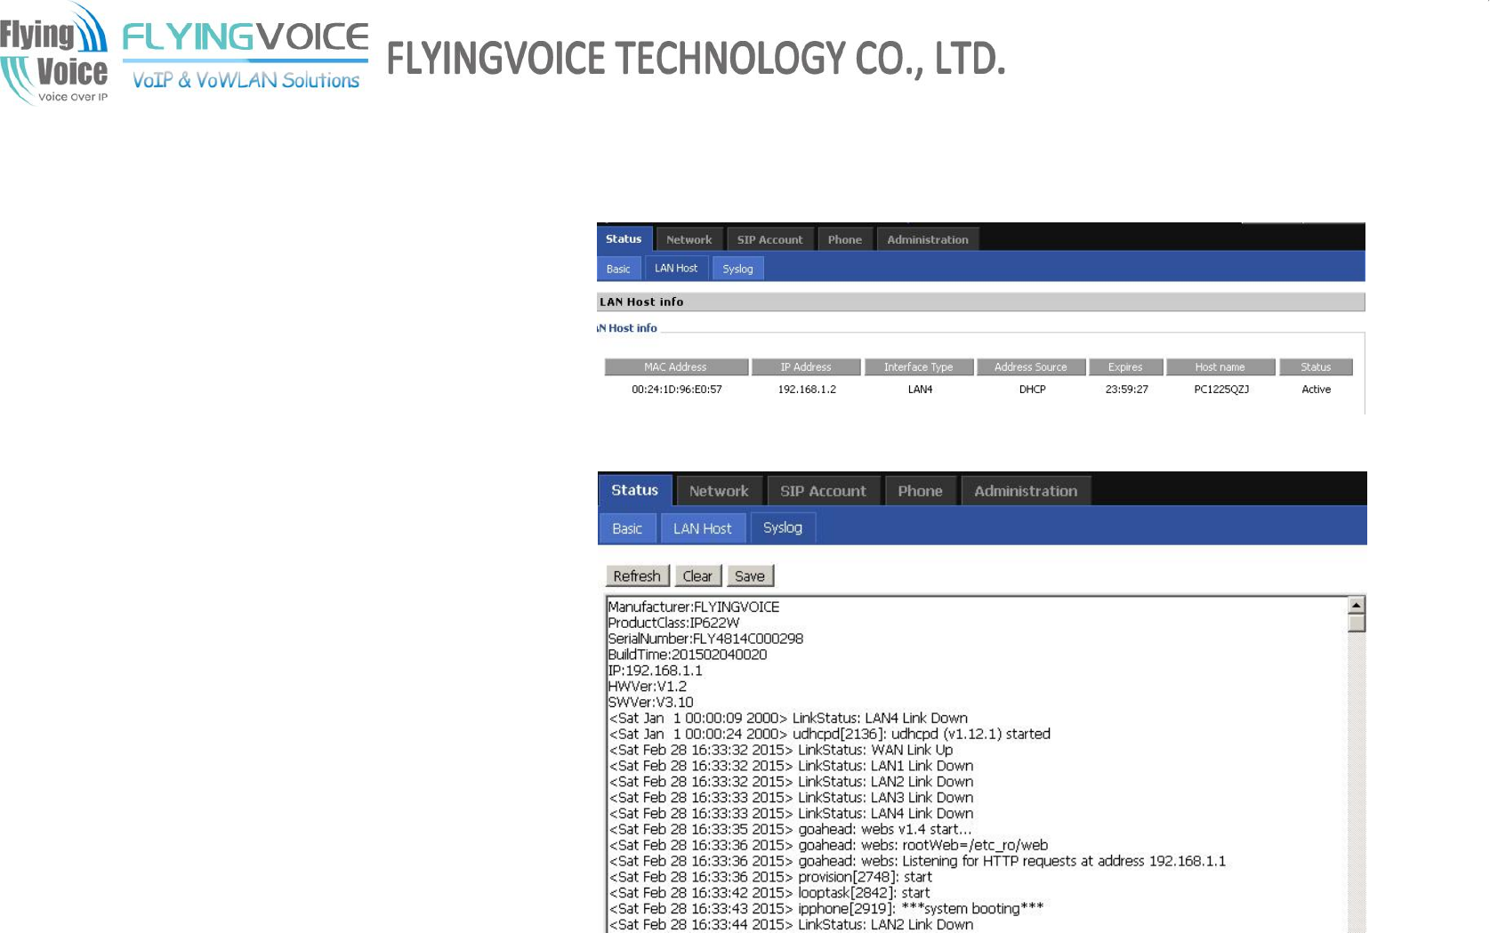The height and width of the screenshot is (933, 1490).
Task: Click the provision[2748]: start log entry
Action: pyautogui.click(x=770, y=878)
